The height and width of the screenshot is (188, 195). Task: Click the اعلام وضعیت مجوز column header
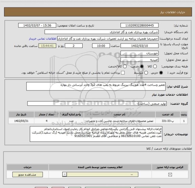[100, 167]
